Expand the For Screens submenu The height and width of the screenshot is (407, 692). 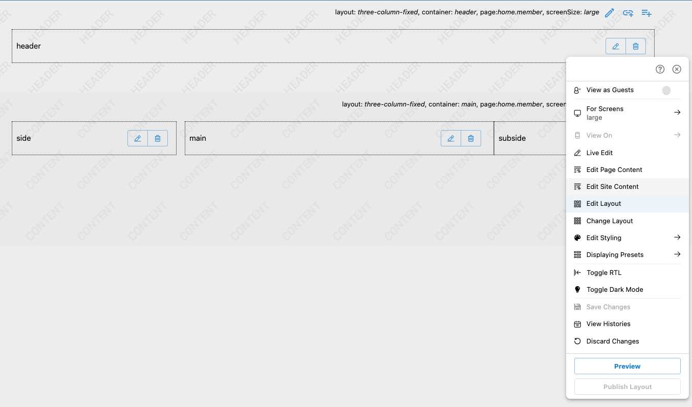click(x=677, y=113)
